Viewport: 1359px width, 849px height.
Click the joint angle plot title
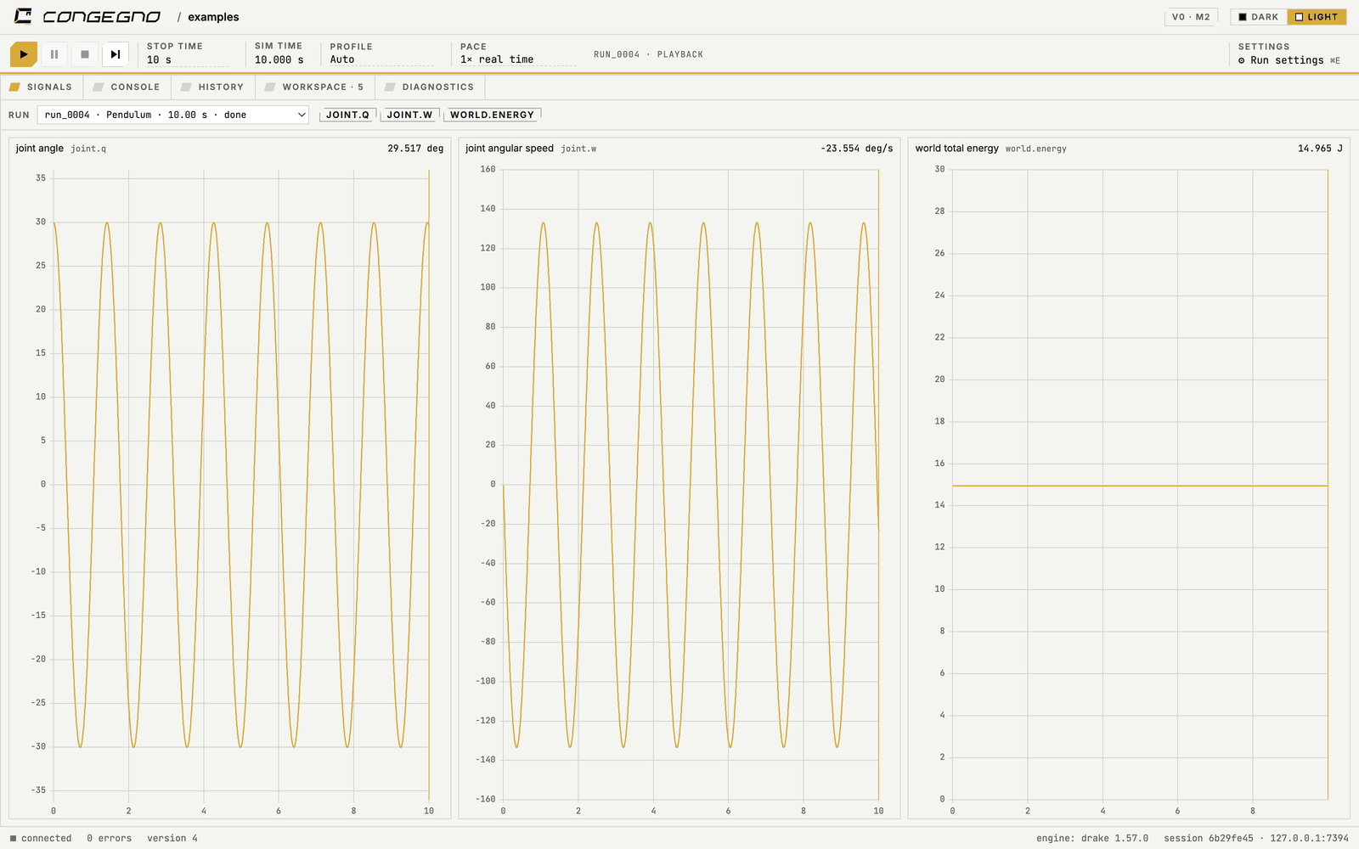click(x=40, y=149)
